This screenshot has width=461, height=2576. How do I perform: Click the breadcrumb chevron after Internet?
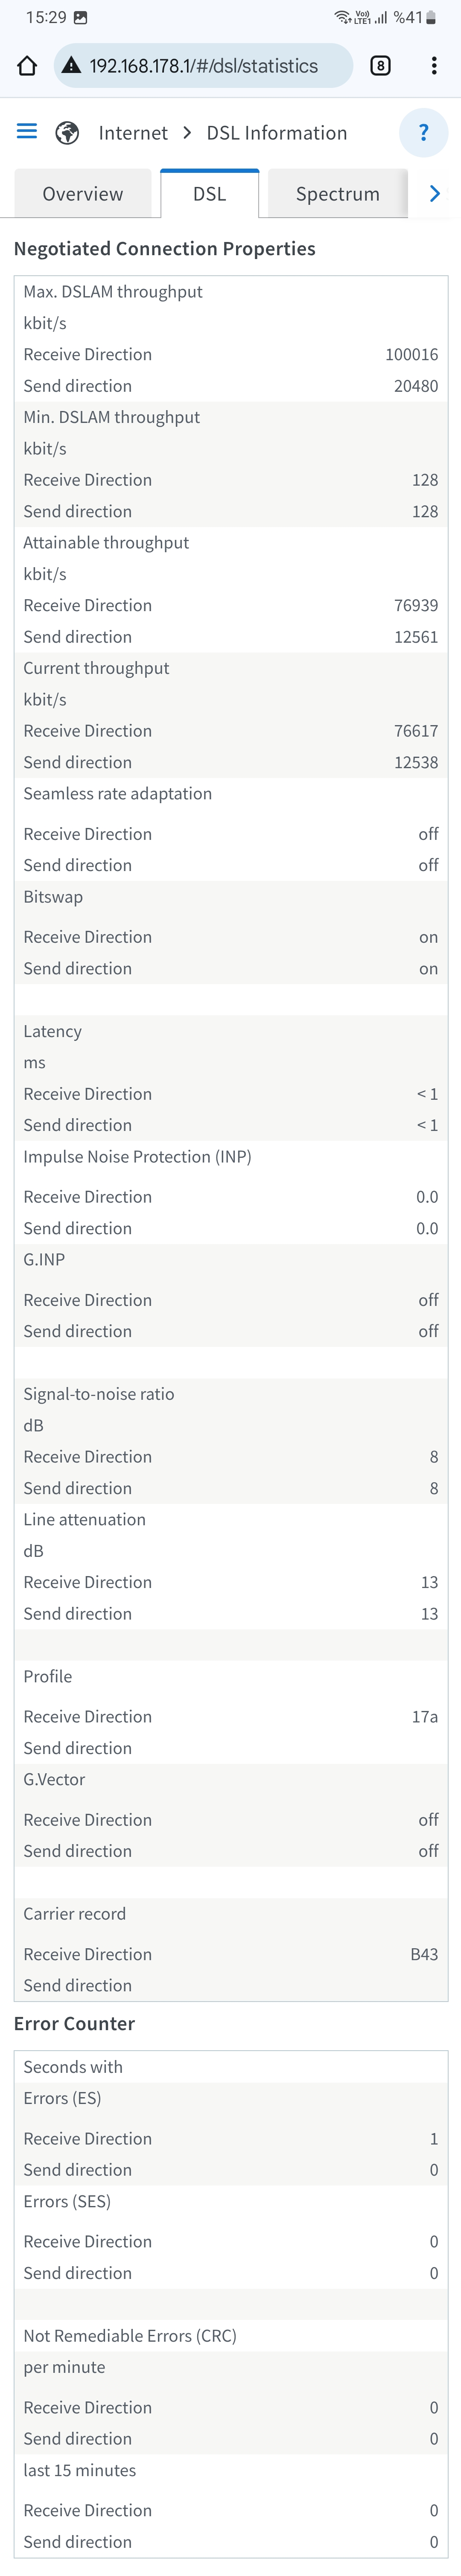point(187,133)
